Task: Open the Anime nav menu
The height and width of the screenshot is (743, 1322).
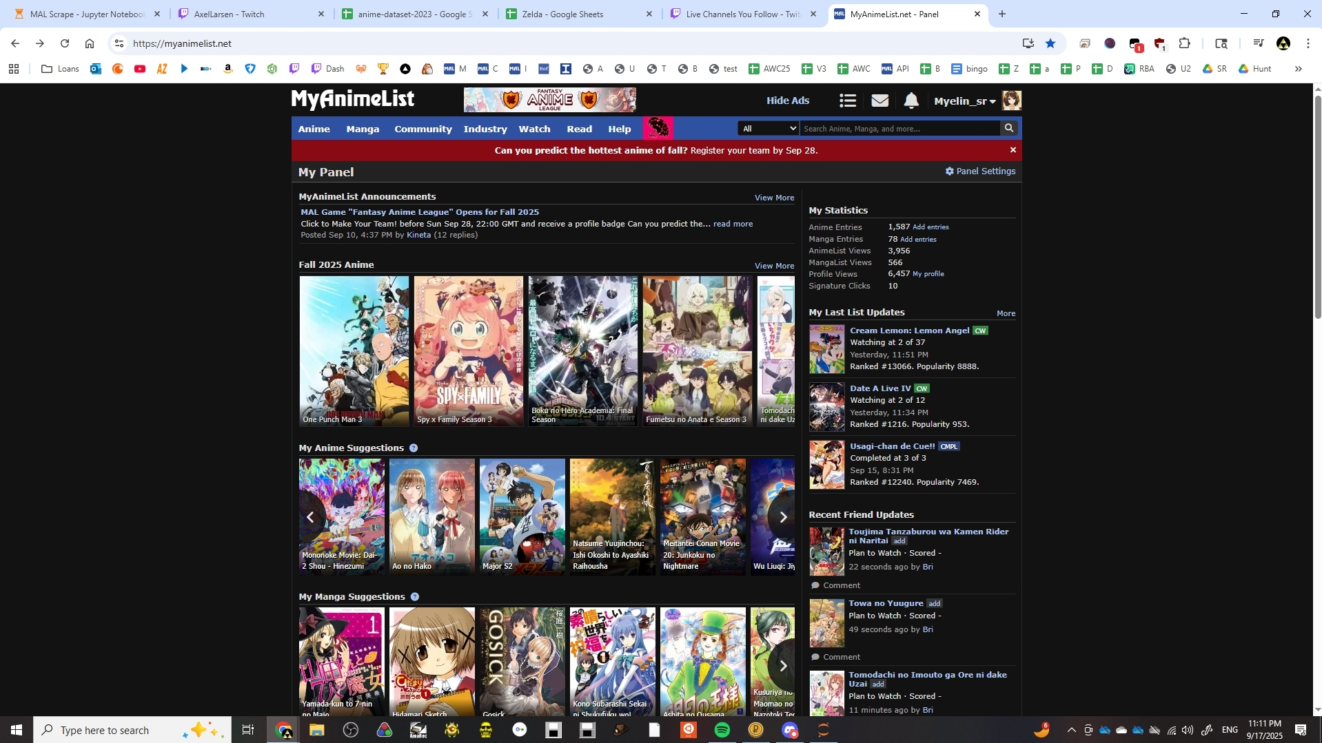Action: tap(314, 129)
